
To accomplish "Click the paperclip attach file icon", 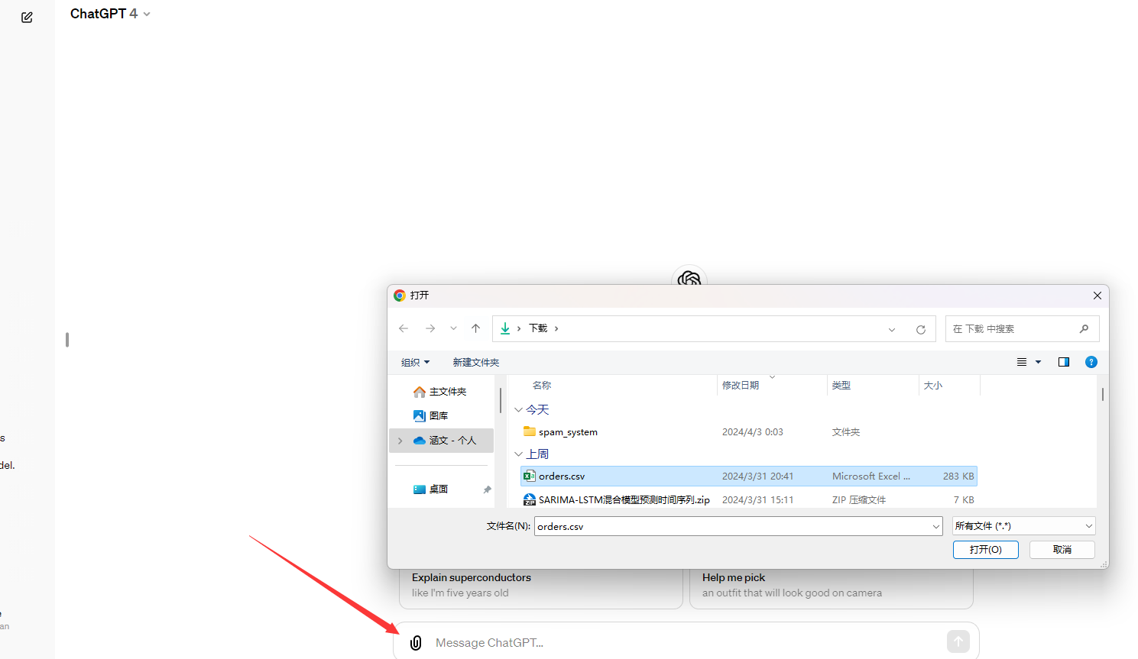I will pyautogui.click(x=416, y=643).
